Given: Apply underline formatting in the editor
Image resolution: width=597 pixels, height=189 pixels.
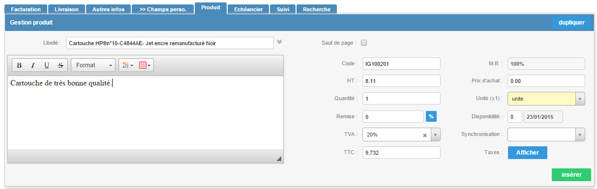Looking at the screenshot, I should 47,65.
